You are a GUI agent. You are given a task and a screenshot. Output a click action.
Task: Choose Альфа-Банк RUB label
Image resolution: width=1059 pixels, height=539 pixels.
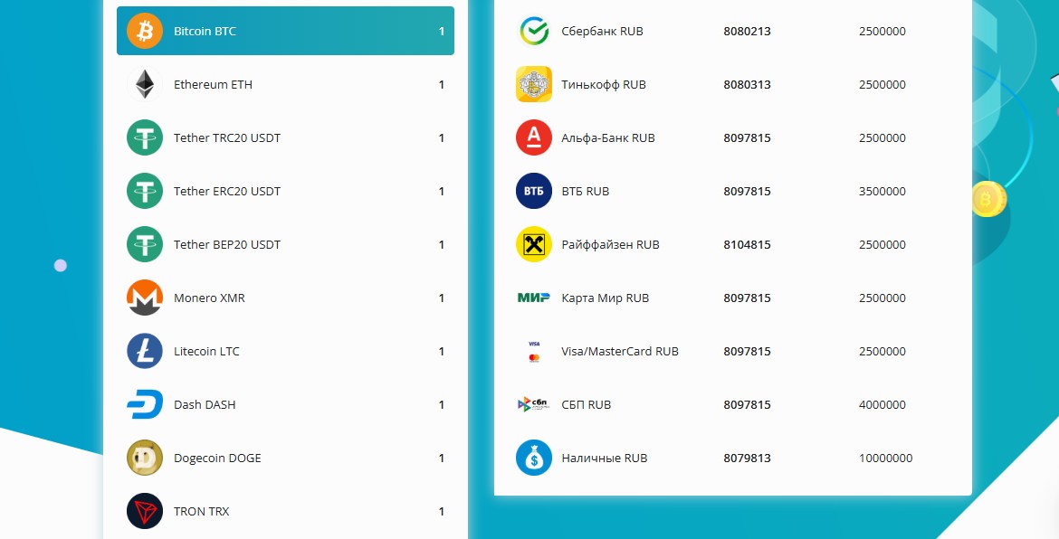point(608,137)
